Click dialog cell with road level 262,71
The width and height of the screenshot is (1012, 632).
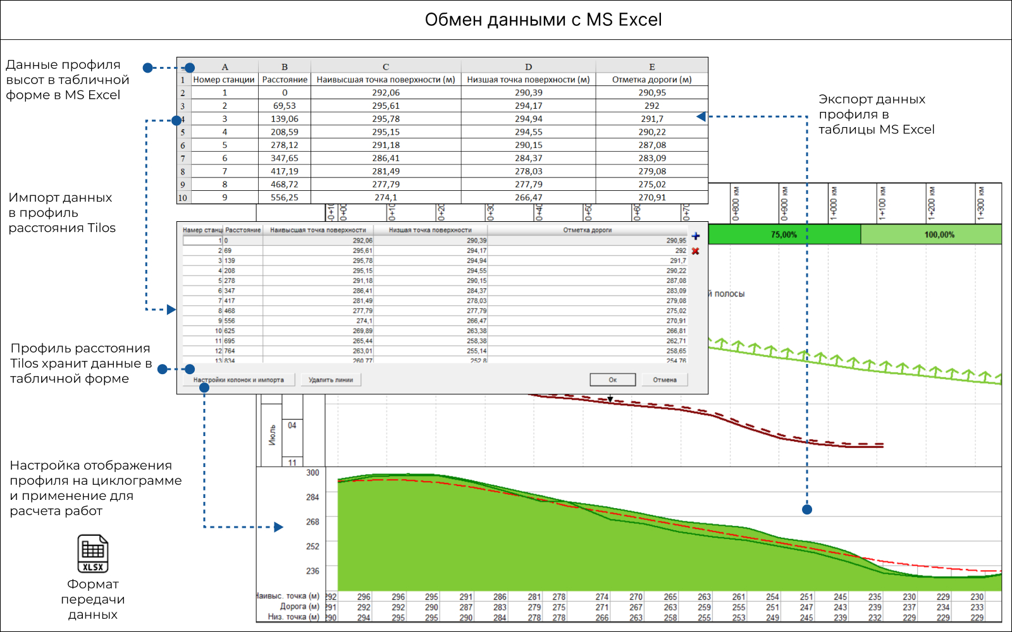[588, 341]
